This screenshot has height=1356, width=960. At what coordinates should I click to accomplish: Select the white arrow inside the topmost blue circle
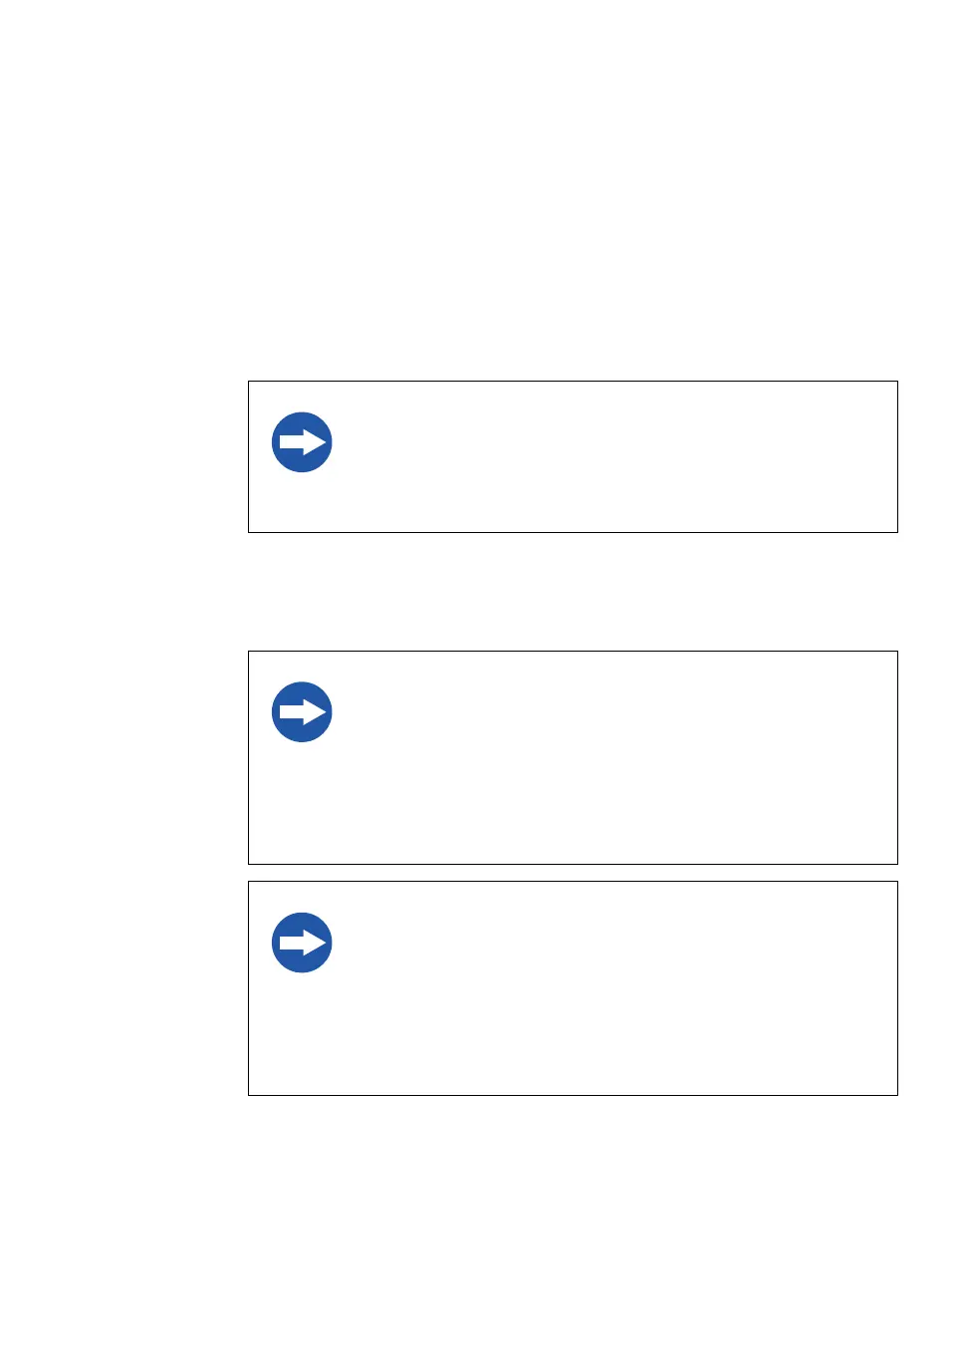coord(303,442)
